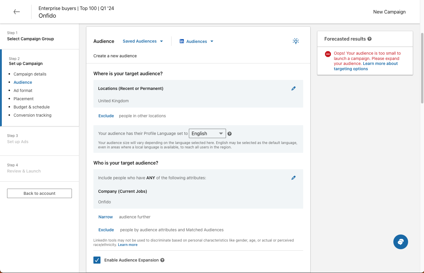
Task: Select Ad format in sidebar
Action: tap(23, 91)
